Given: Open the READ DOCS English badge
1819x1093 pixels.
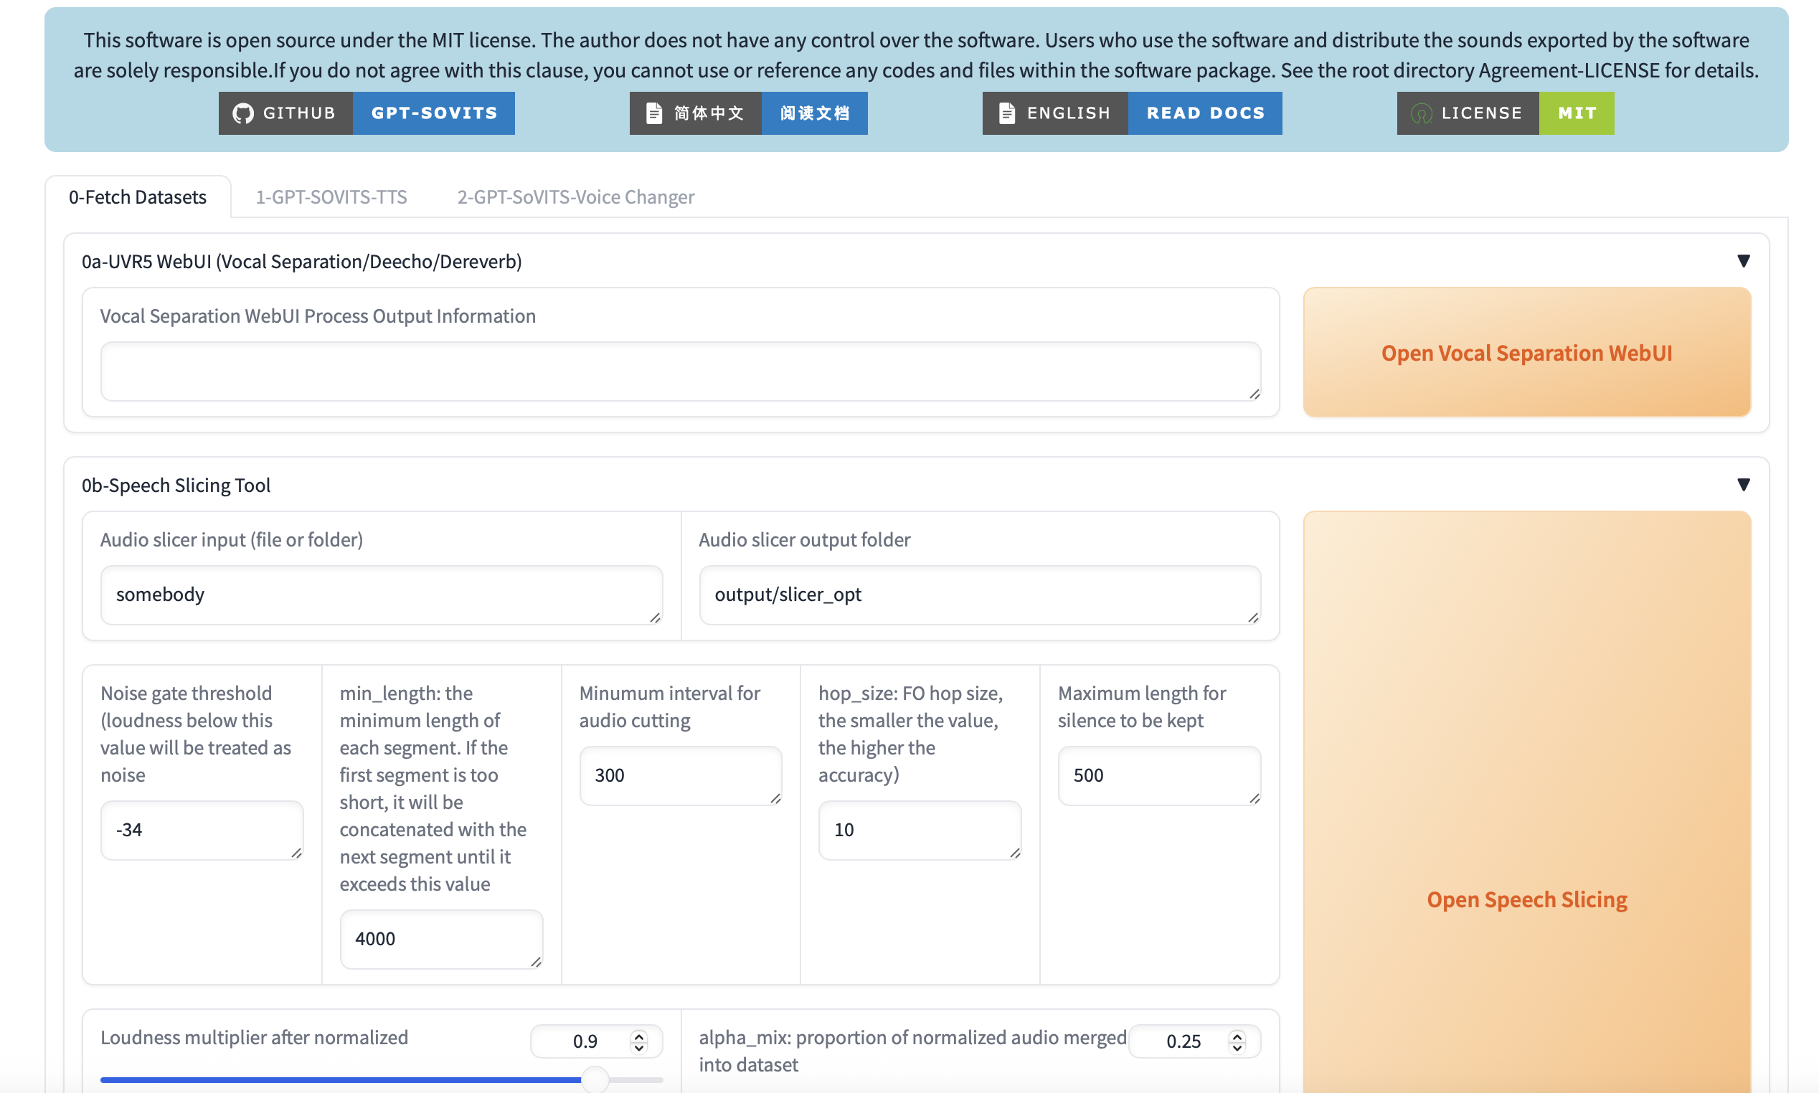Looking at the screenshot, I should [1205, 113].
